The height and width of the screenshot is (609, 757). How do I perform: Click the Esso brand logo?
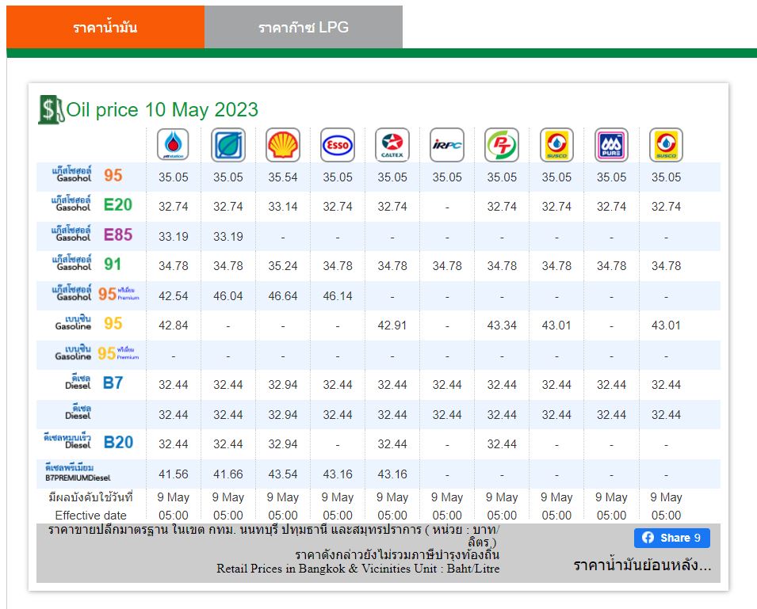[338, 145]
